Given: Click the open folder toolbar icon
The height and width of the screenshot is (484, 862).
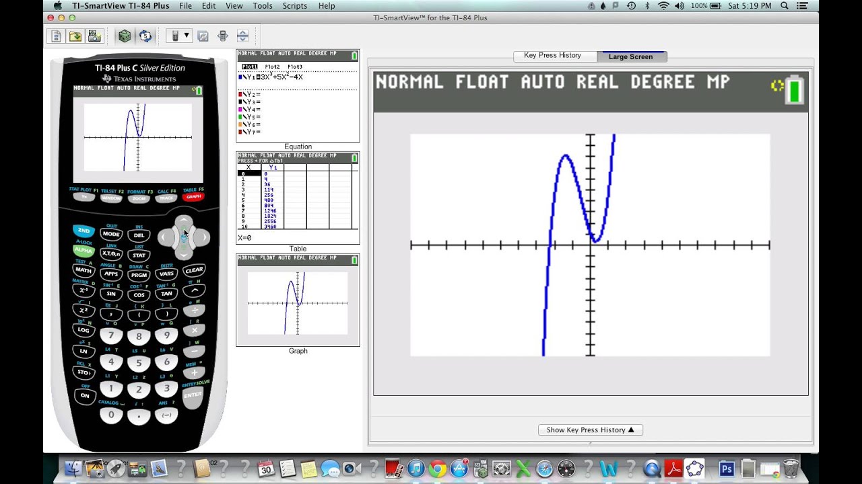Looking at the screenshot, I should click(x=75, y=36).
